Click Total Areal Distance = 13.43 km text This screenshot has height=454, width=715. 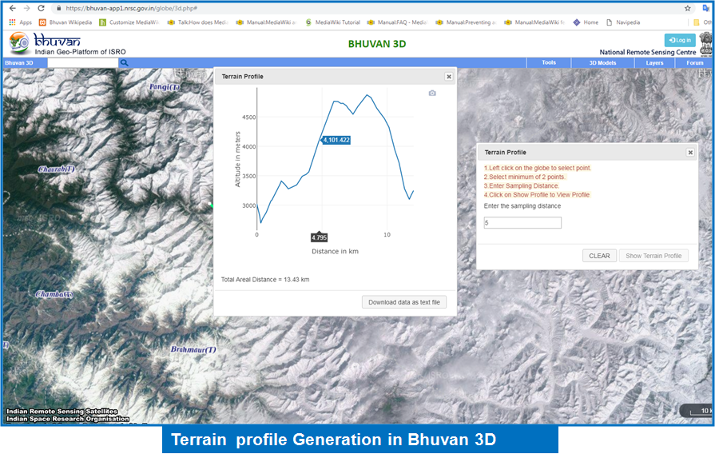coord(265,280)
